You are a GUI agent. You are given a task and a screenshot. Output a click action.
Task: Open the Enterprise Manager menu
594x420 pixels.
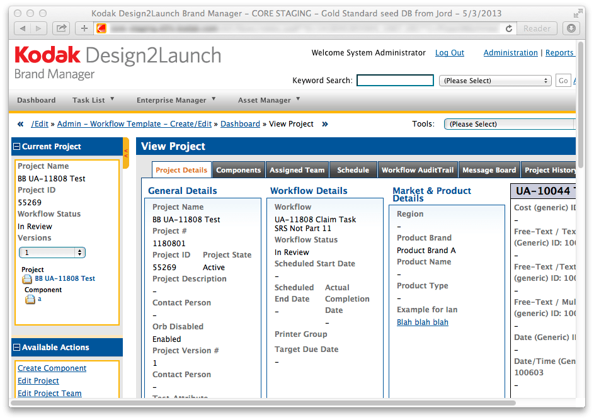[170, 99]
